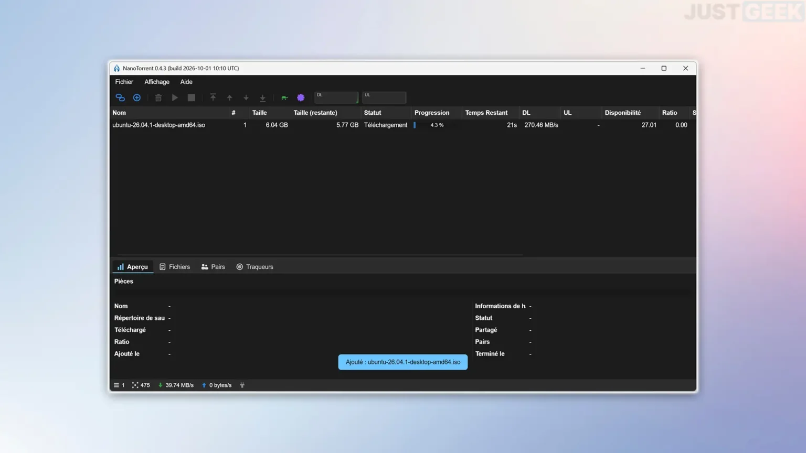This screenshot has height=453, width=806.
Task: Click the 6.04 GB size cell
Action: tap(277, 125)
